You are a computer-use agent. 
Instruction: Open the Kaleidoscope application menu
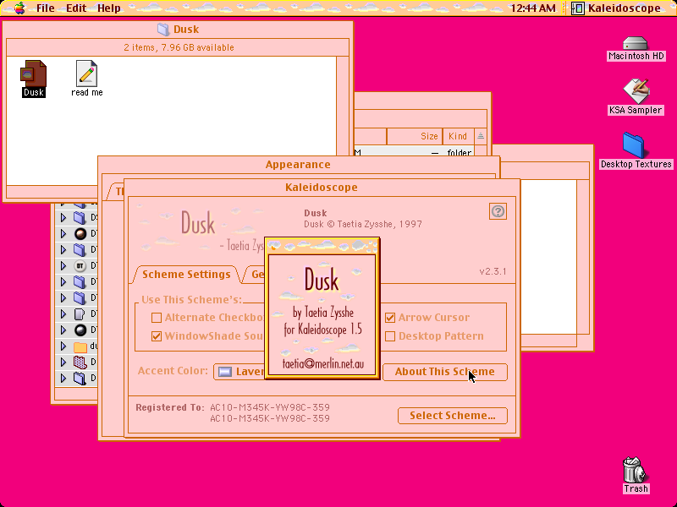(x=618, y=8)
